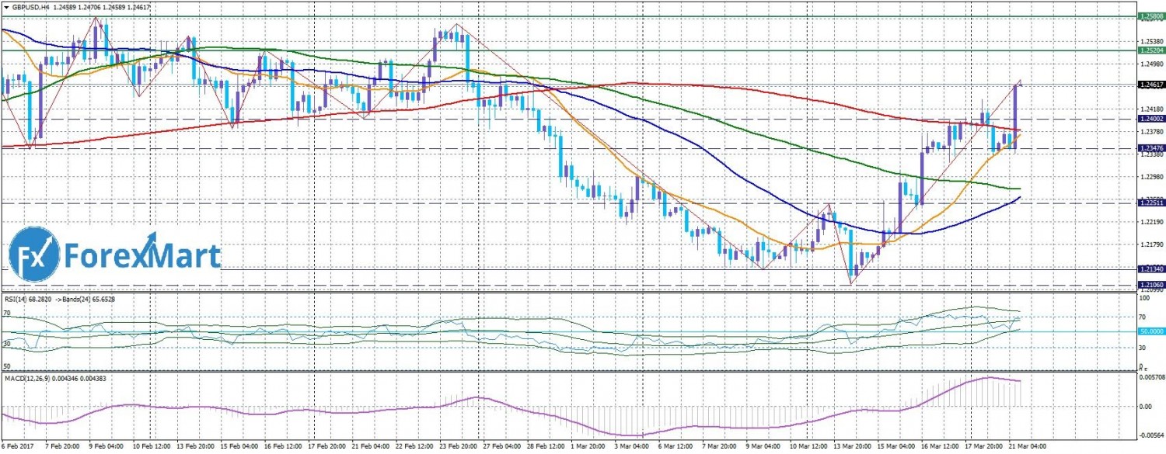Image resolution: width=1166 pixels, height=454 pixels.
Task: Click the 6 Feb 2017 date label
Action: (19, 449)
